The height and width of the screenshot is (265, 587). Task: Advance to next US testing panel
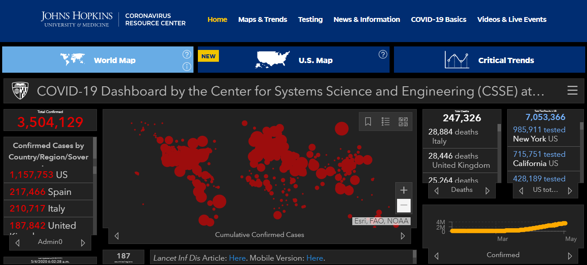coord(570,191)
